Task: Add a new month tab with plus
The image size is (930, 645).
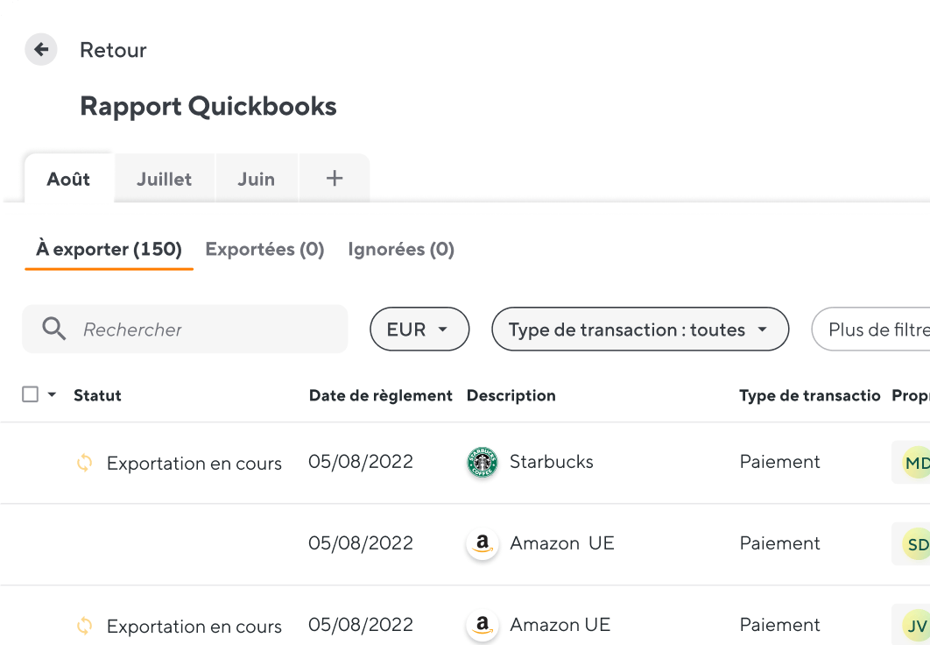Action: pos(335,178)
